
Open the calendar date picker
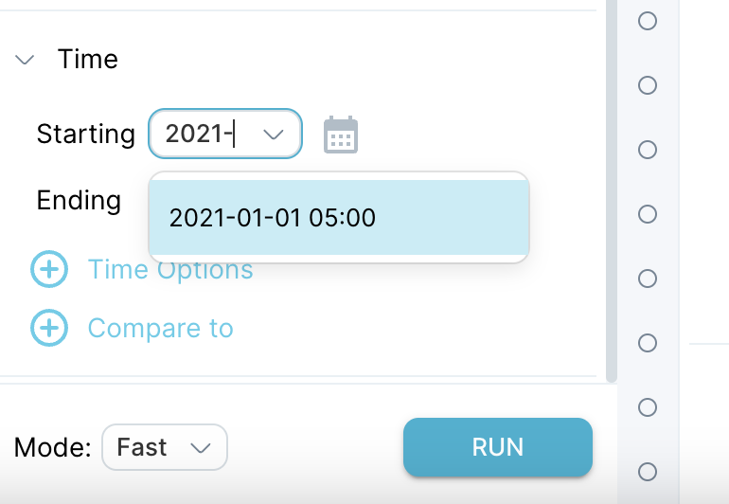point(341,135)
